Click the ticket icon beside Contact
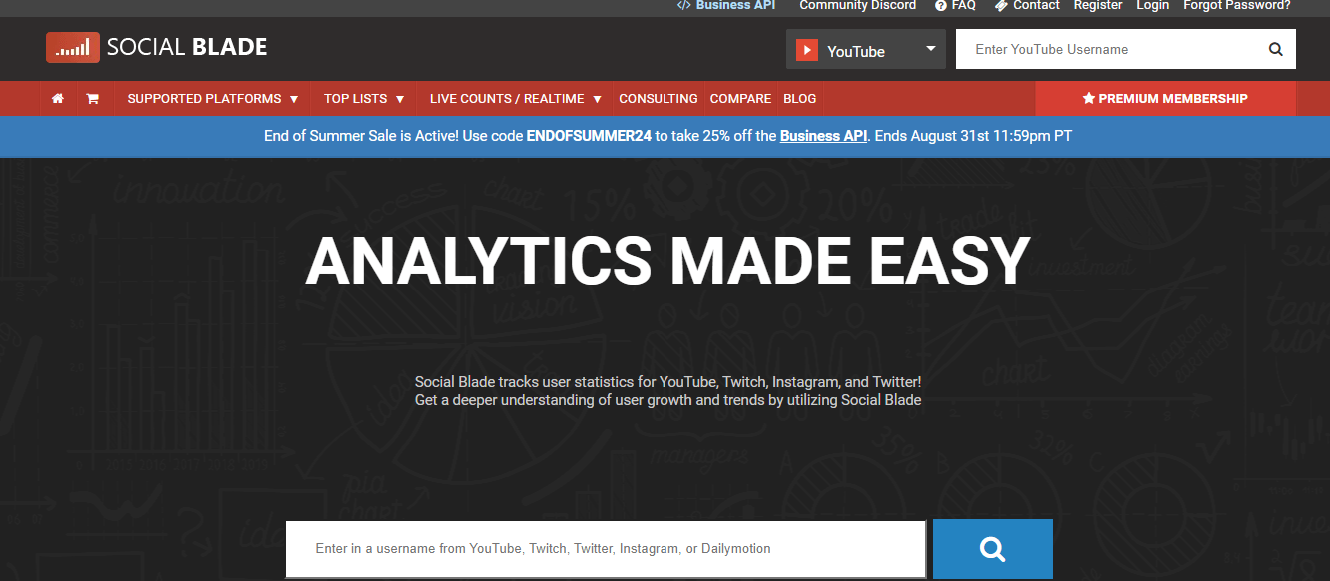Viewport: 1330px width, 581px height. coord(1001,5)
